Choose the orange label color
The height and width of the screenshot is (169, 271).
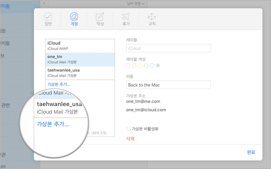pyautogui.click(x=140, y=66)
